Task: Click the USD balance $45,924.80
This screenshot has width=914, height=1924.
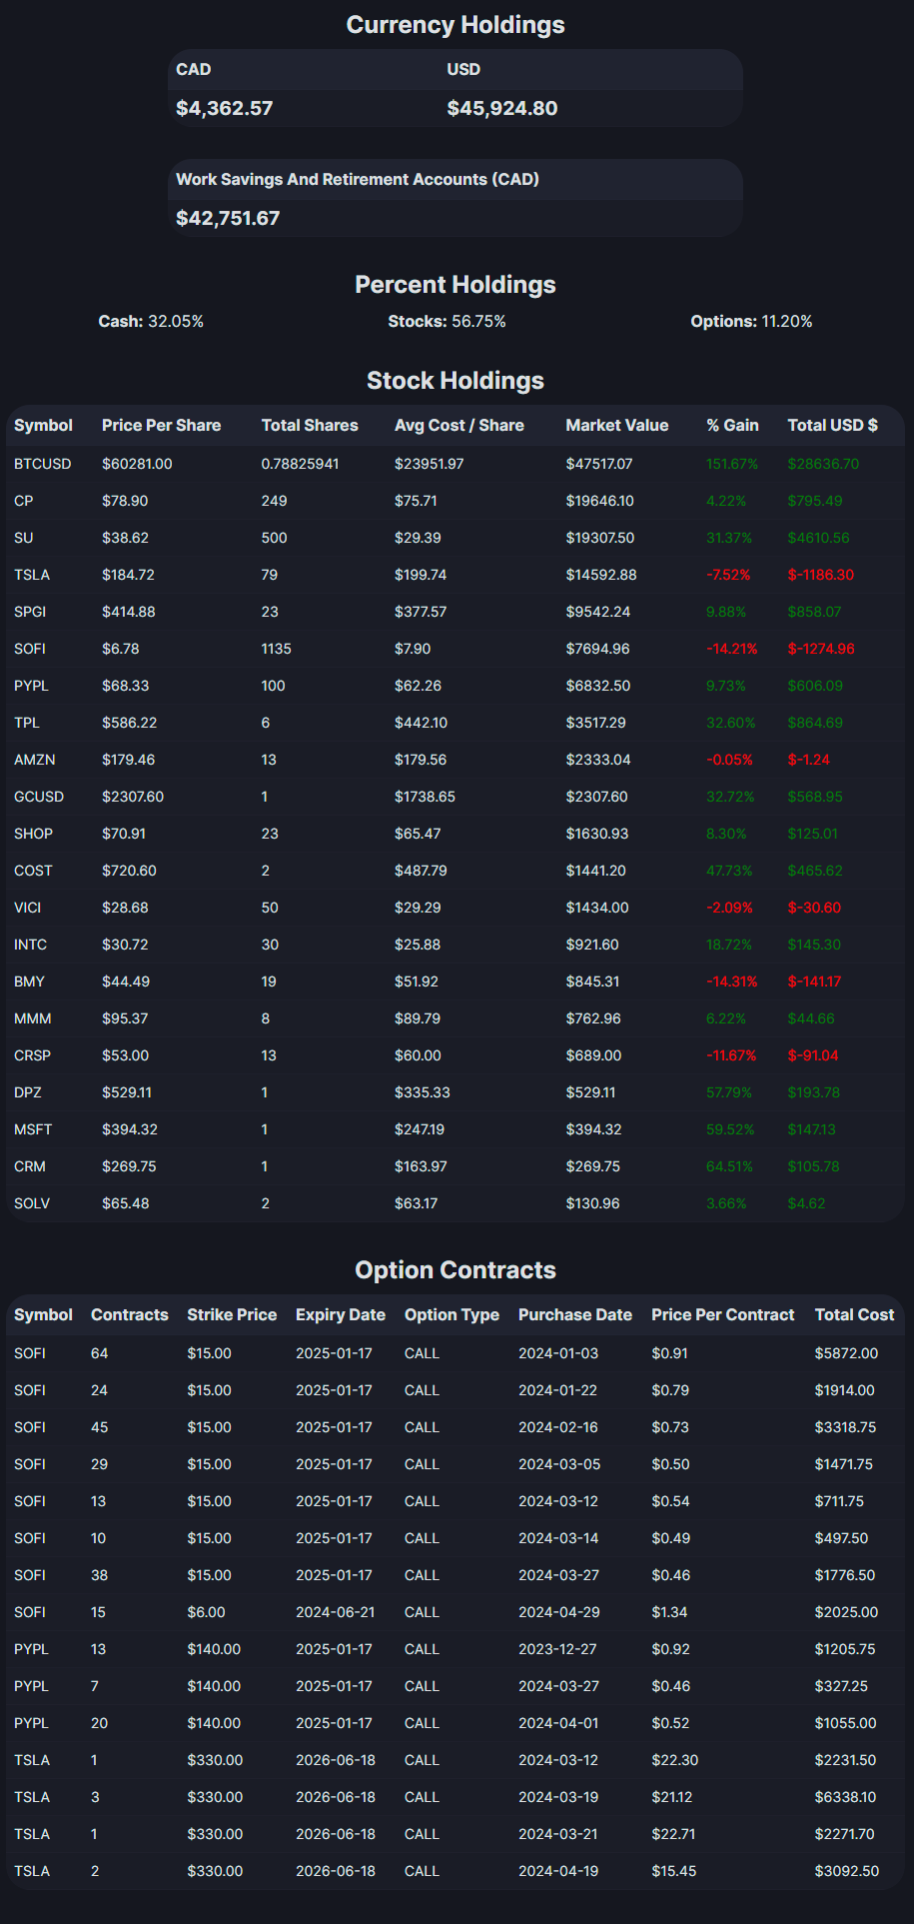Action: [502, 108]
